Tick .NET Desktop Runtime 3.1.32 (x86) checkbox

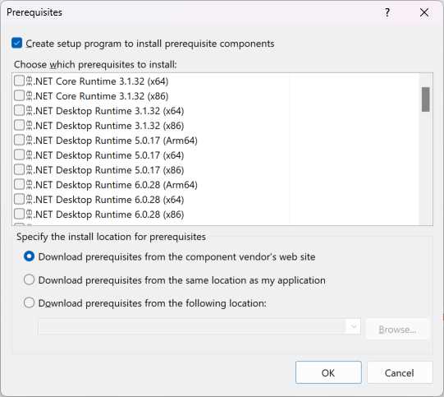pos(19,125)
